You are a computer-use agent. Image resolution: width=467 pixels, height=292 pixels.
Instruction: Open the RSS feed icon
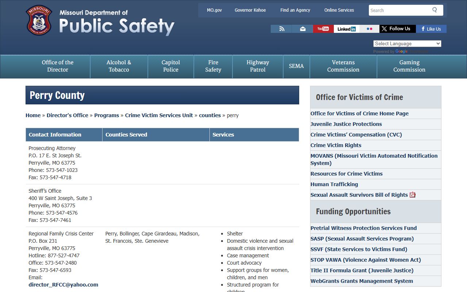pyautogui.click(x=281, y=29)
